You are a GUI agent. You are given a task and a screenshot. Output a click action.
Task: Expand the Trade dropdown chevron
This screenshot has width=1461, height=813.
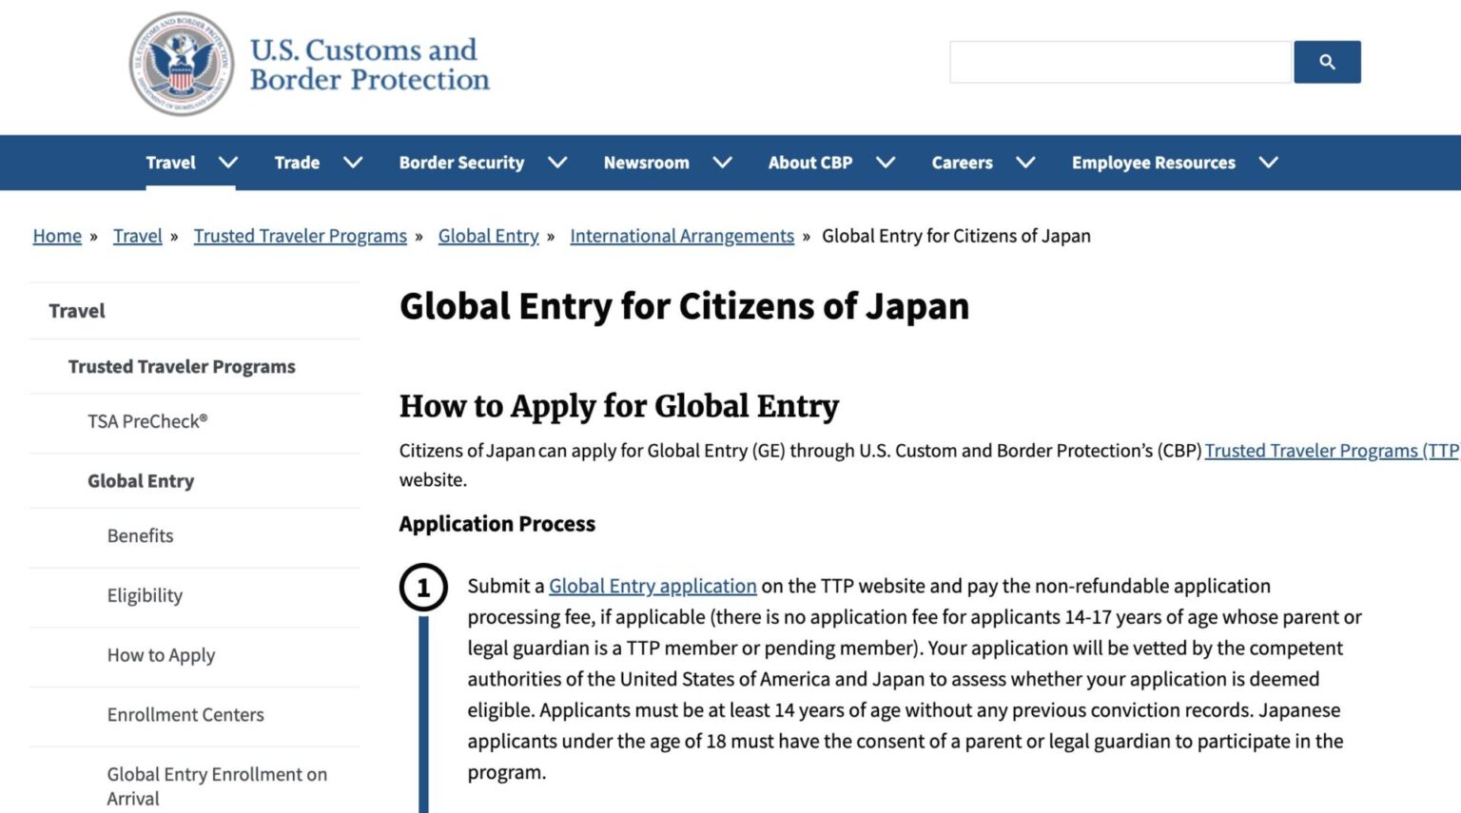tap(353, 163)
